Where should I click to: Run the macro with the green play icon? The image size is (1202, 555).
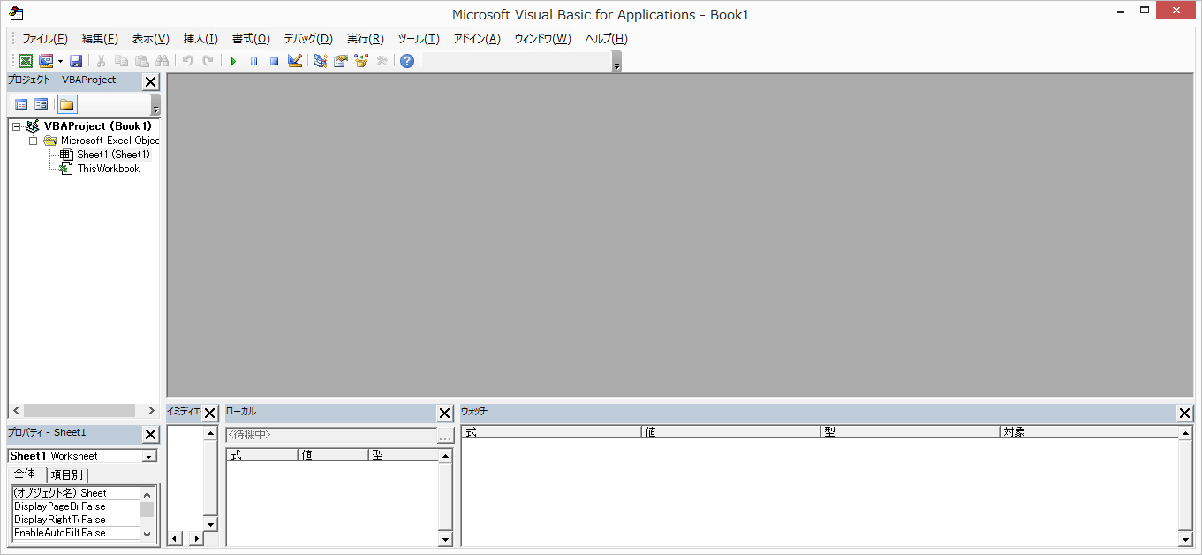click(x=232, y=60)
